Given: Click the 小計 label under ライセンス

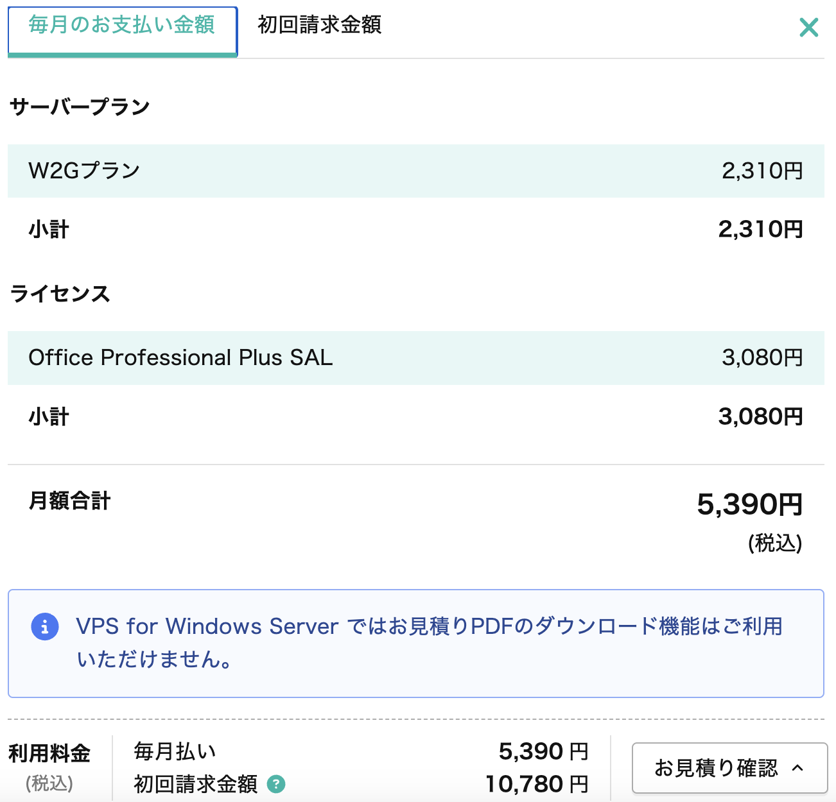Looking at the screenshot, I should [x=49, y=417].
